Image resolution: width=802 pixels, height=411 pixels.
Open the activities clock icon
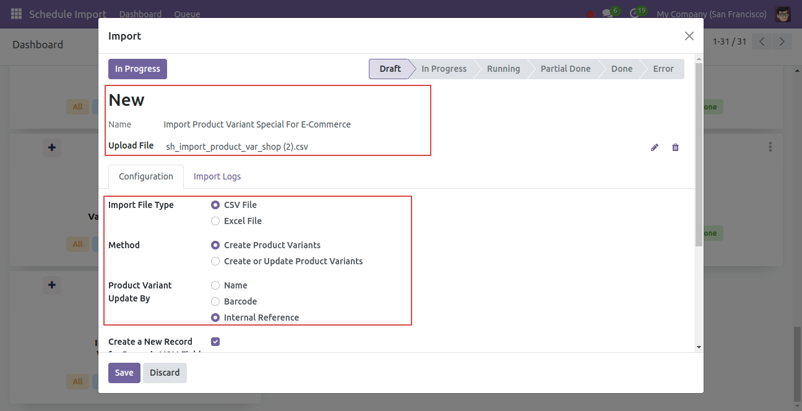pyautogui.click(x=634, y=14)
